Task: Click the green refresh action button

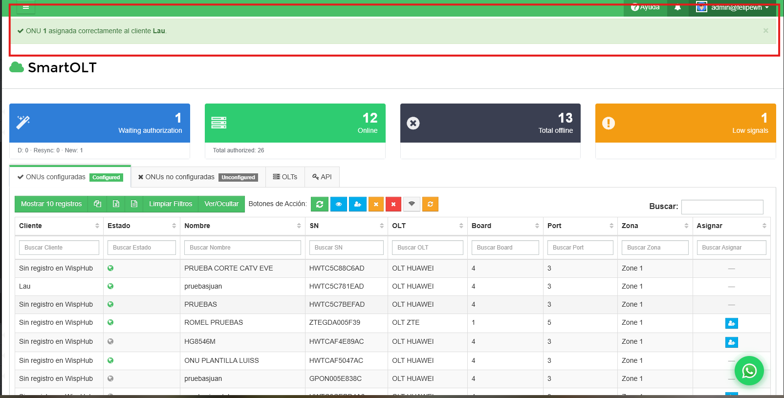Action: pyautogui.click(x=320, y=204)
